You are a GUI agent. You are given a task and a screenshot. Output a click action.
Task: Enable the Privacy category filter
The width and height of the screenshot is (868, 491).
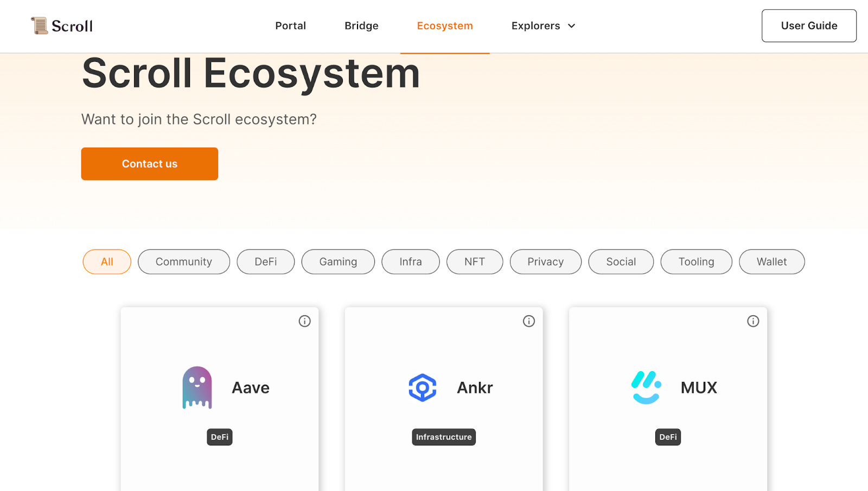pyautogui.click(x=545, y=262)
